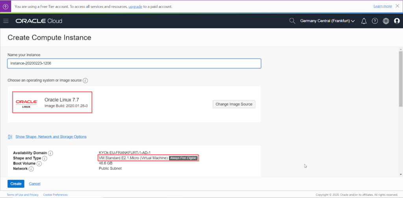Click info icon beside image source label
The image size is (403, 198).
85,80
